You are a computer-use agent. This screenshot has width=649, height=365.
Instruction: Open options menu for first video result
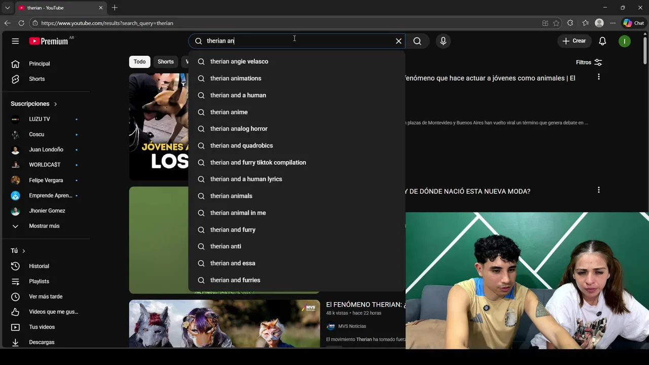[599, 77]
